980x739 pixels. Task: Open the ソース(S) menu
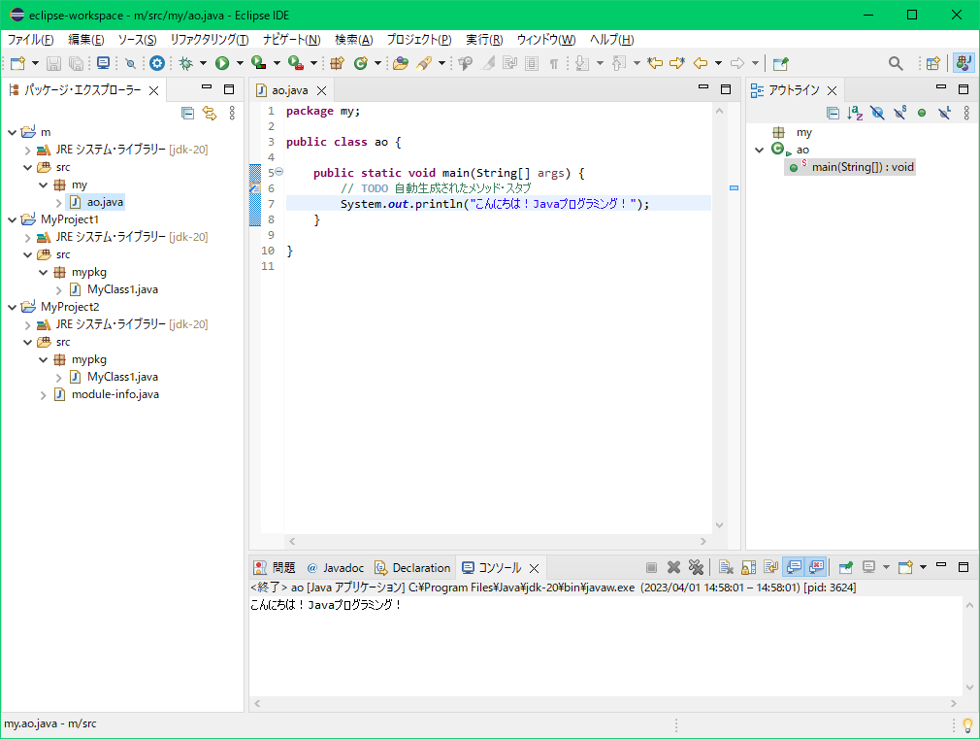(137, 40)
